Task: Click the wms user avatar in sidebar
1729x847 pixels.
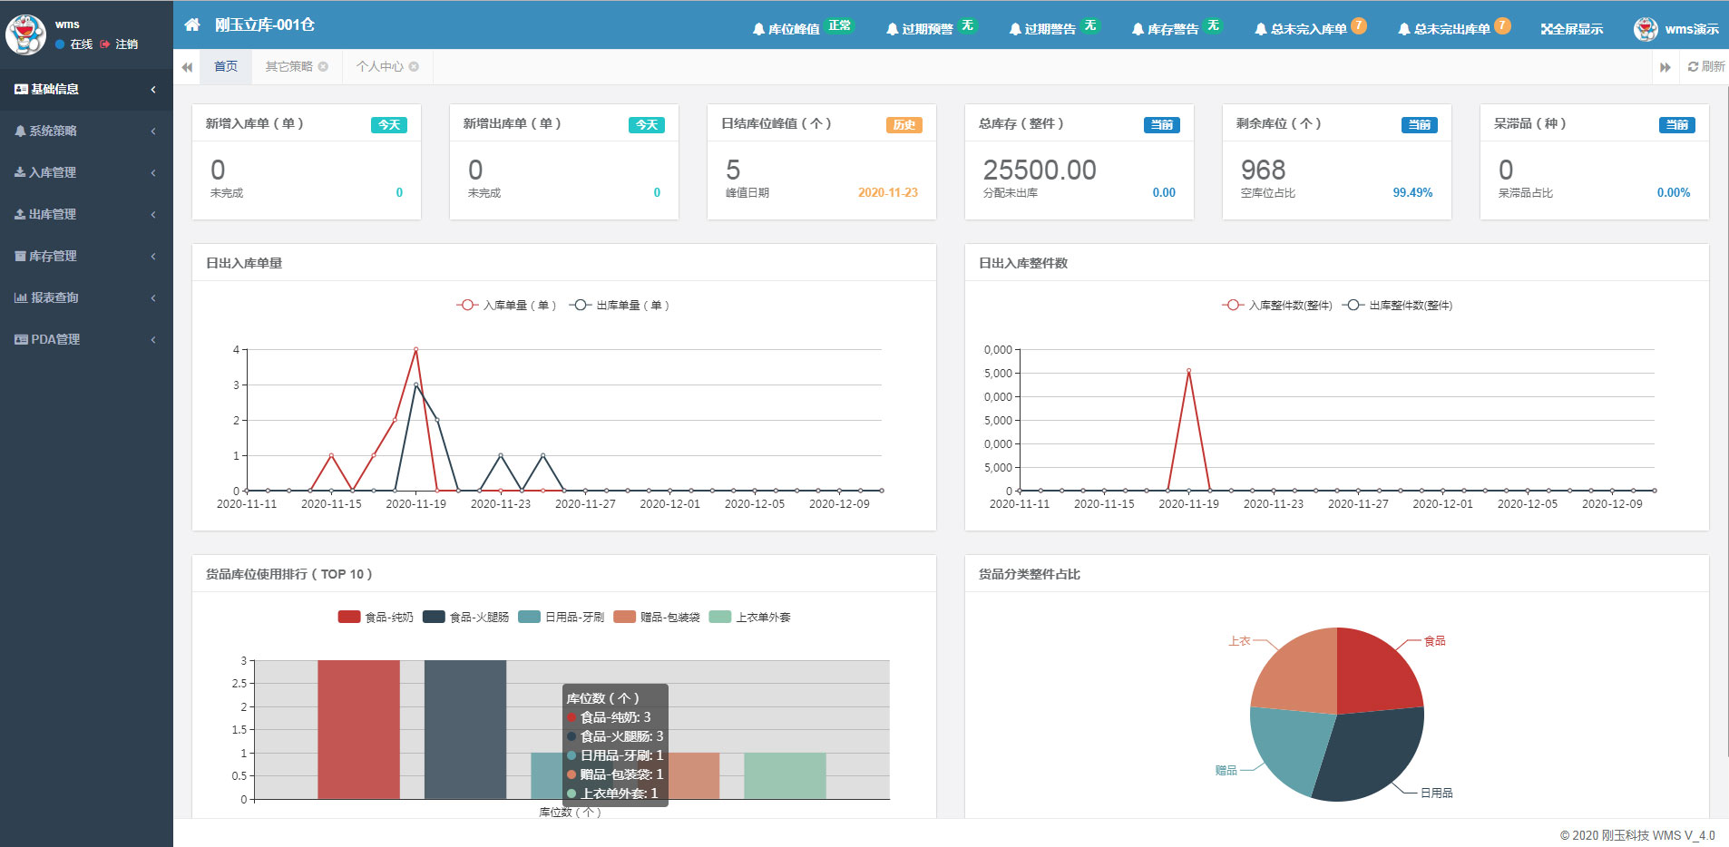Action: click(x=25, y=34)
